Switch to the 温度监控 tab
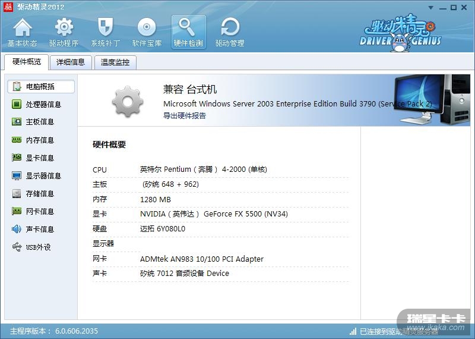 [x=115, y=62]
